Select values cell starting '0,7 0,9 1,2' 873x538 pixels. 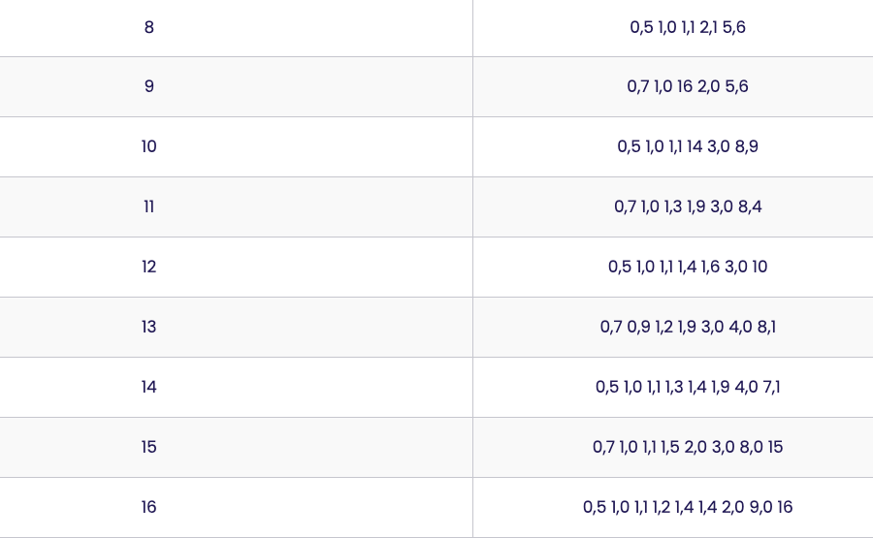click(x=673, y=327)
